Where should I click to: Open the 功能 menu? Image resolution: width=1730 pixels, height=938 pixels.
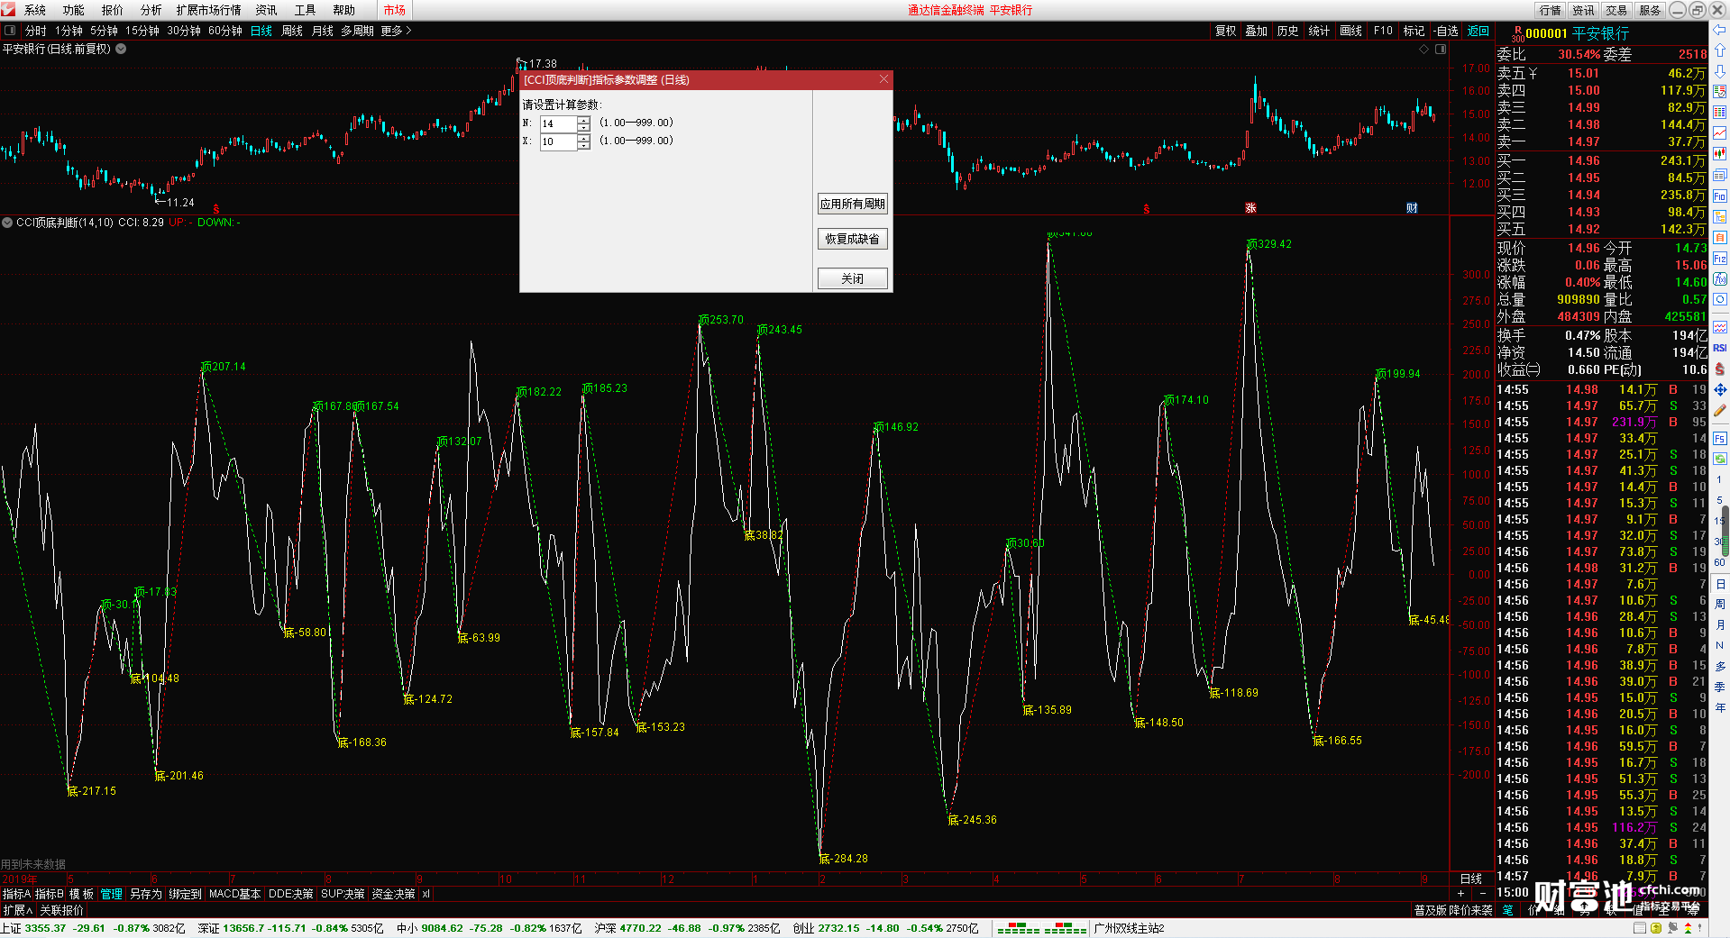click(74, 10)
